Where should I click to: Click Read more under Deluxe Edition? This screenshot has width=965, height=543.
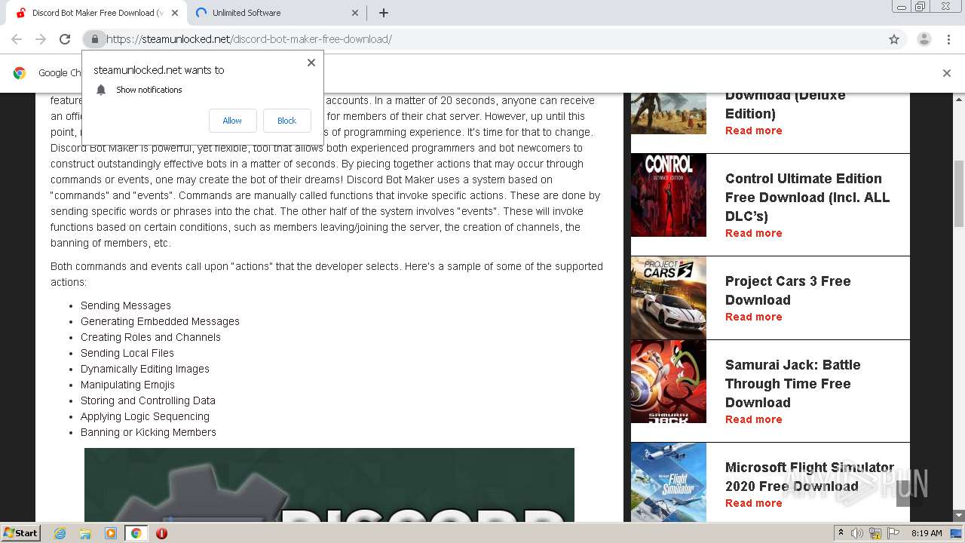click(753, 130)
